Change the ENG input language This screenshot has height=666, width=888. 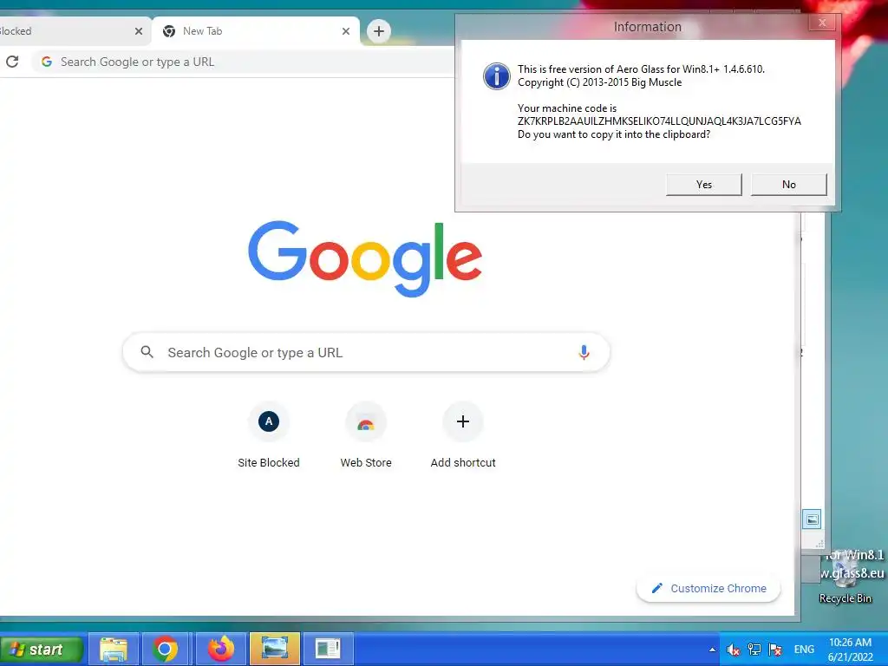pyautogui.click(x=804, y=650)
